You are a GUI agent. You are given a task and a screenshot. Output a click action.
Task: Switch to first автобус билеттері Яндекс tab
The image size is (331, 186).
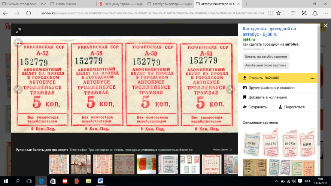click(170, 4)
